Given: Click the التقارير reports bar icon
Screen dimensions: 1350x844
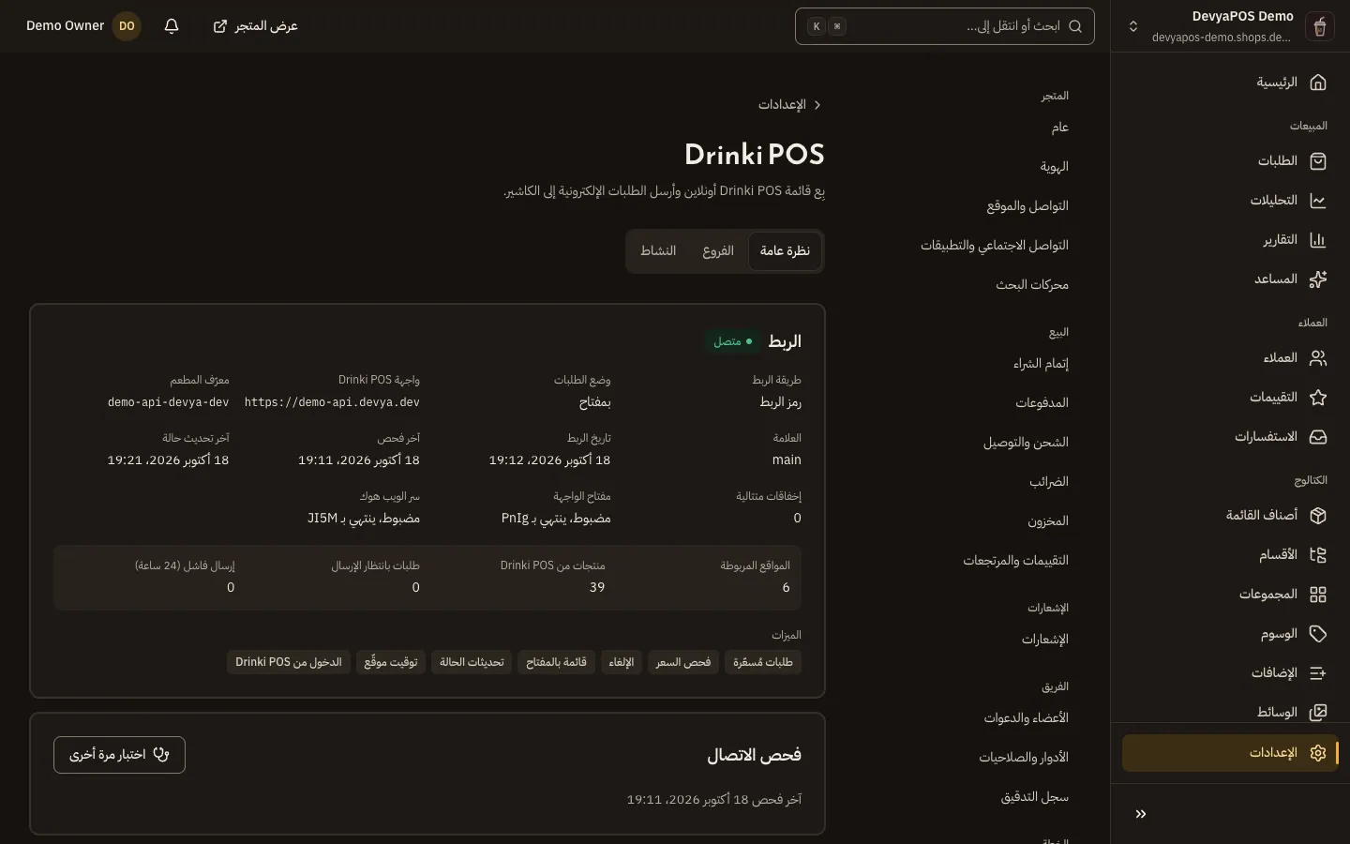Looking at the screenshot, I should pos(1317,240).
